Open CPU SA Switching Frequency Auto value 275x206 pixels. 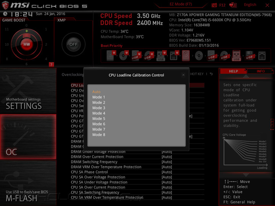click(x=167, y=192)
